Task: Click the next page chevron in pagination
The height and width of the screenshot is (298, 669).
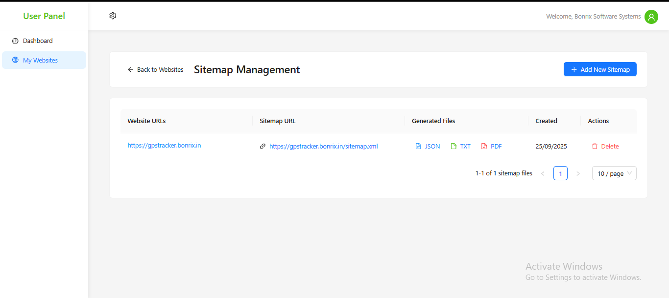Action: point(578,173)
